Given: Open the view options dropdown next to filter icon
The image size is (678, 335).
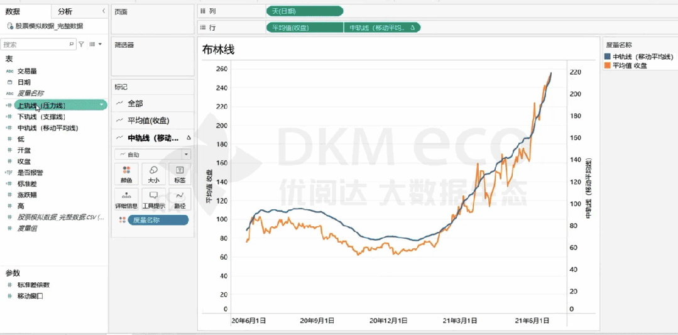Looking at the screenshot, I should 95,44.
